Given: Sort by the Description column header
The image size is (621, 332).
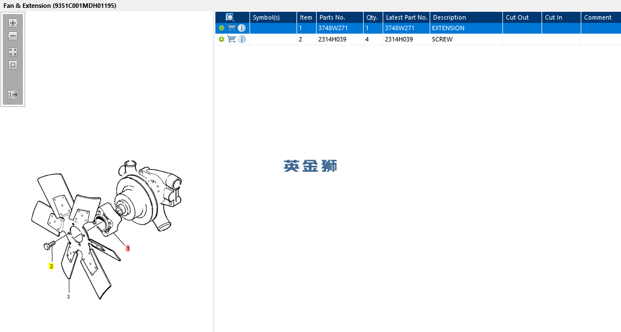Looking at the screenshot, I should point(466,17).
